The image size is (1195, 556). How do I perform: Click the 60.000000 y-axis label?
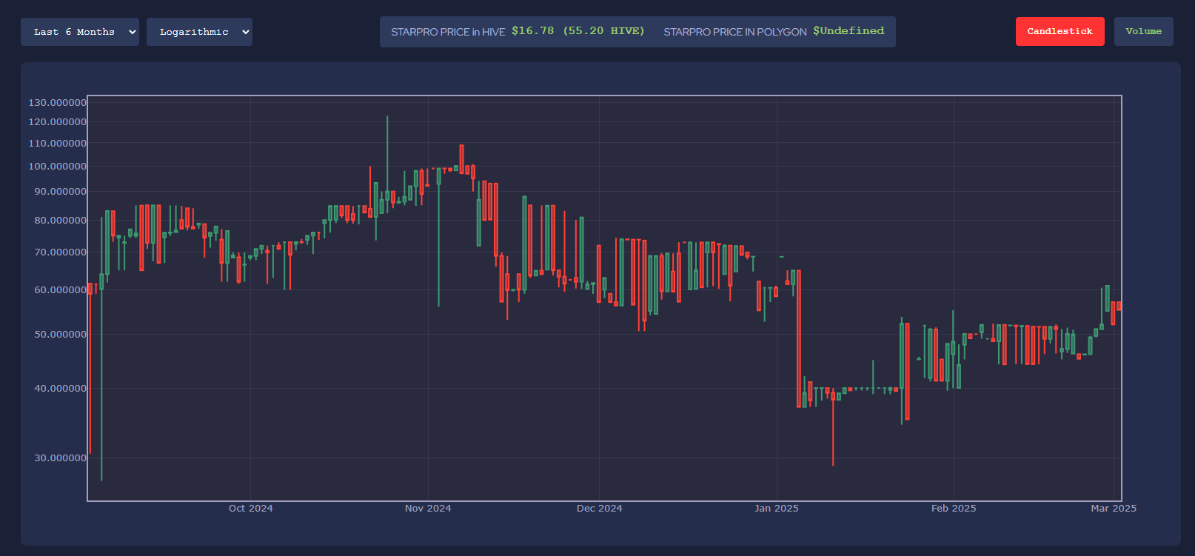[60, 289]
